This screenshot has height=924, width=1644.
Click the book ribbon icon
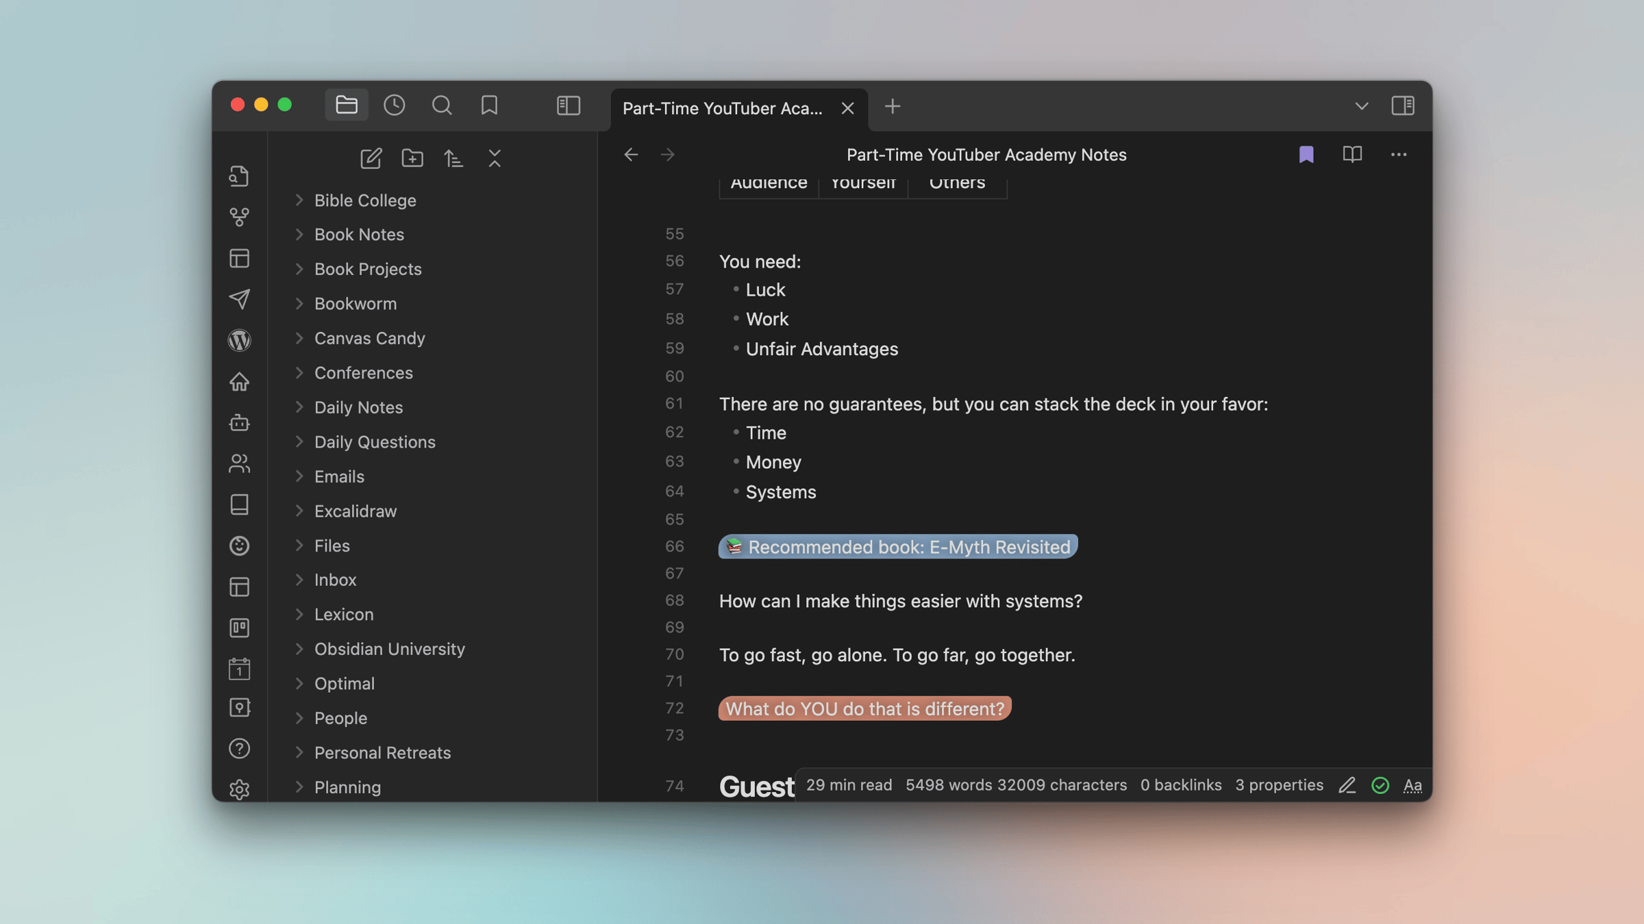tap(239, 504)
